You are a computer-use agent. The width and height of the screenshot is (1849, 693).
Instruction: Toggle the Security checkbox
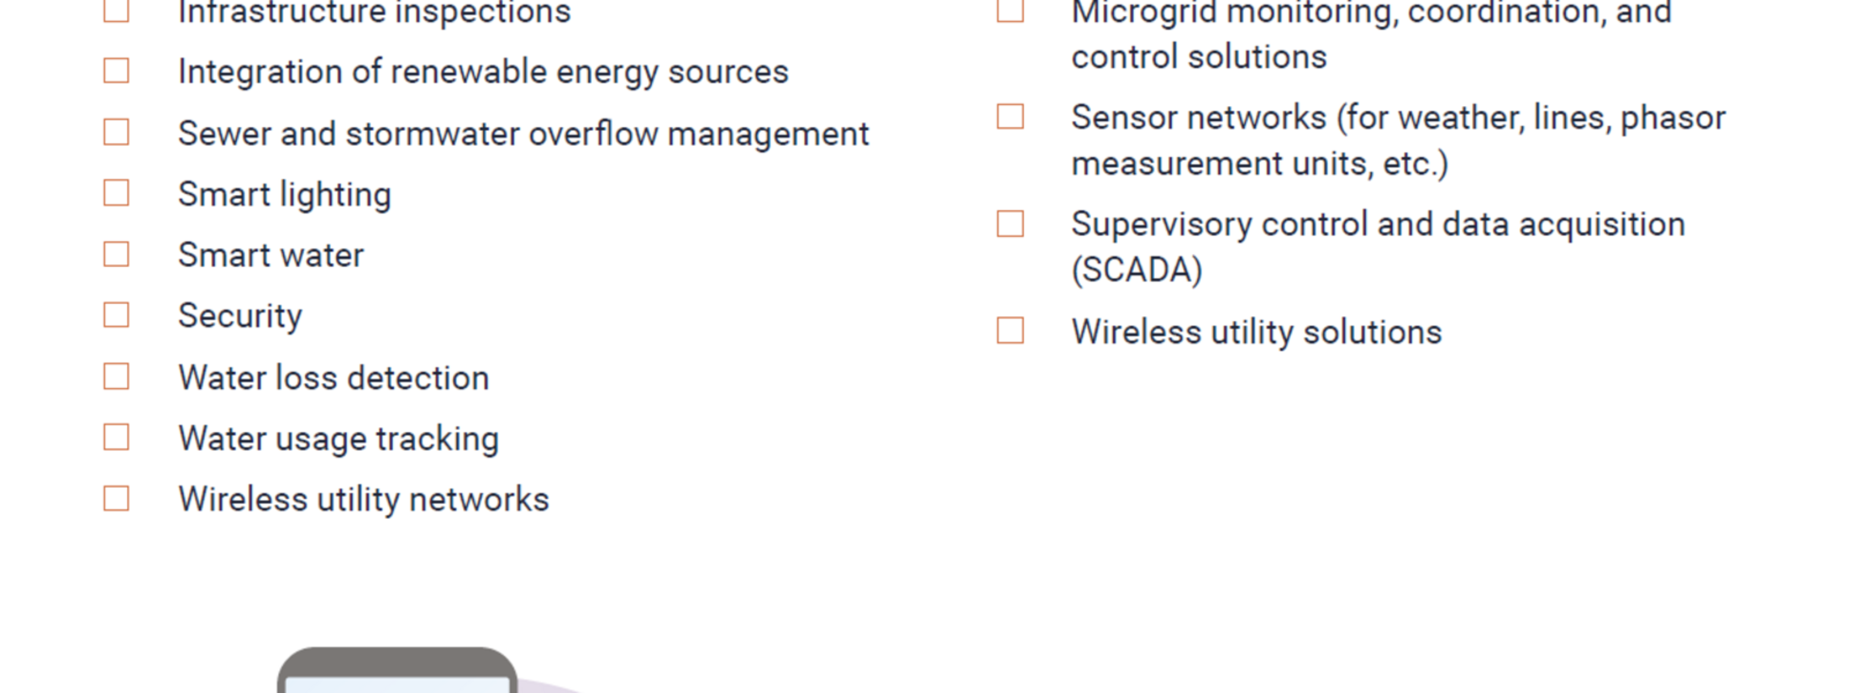pos(116,315)
